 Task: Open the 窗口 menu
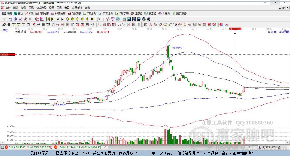pyautogui.click(x=67, y=8)
